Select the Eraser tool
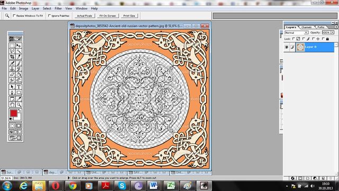 click(12, 74)
